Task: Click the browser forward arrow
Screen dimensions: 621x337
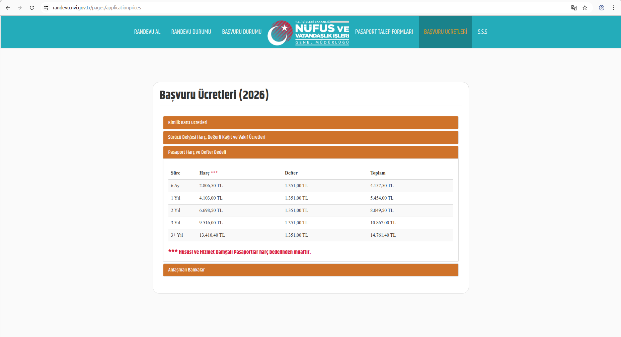Action: (20, 8)
